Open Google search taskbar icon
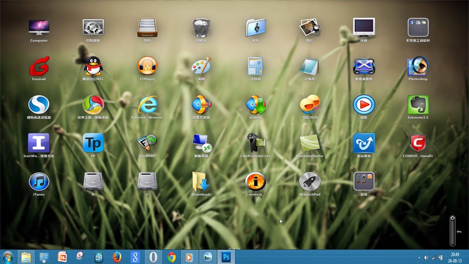 135,257
